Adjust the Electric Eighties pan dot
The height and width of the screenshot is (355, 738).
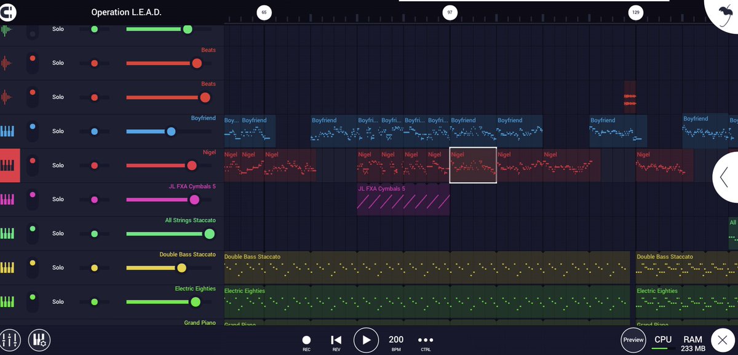click(94, 302)
